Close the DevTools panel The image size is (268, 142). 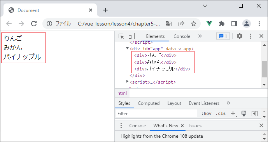261,36
